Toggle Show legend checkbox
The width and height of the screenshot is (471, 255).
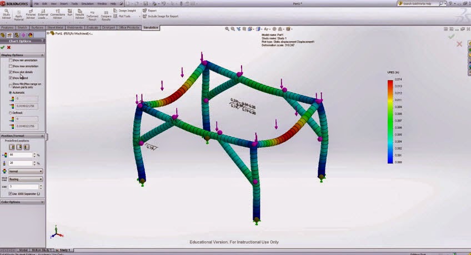click(x=11, y=78)
